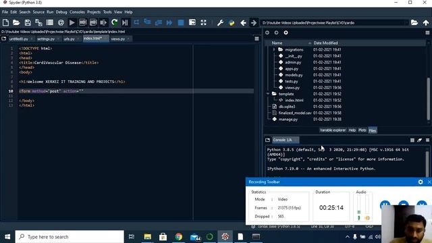Viewport: 432px width, 243px height.
Task: Maximize the current pane
Action: click(x=192, y=22)
